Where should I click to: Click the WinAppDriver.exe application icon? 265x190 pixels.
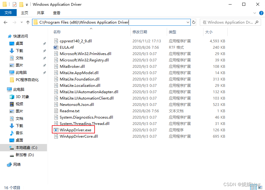[x=56, y=130]
